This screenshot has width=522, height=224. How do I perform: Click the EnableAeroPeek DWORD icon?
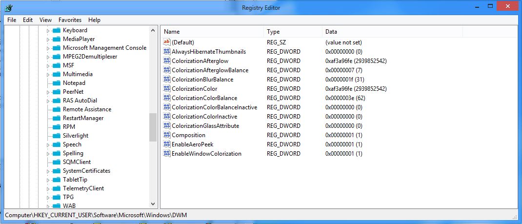click(167, 144)
